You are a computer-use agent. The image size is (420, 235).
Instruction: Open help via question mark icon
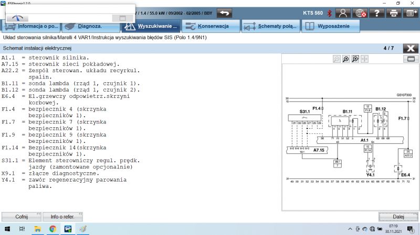point(376,13)
